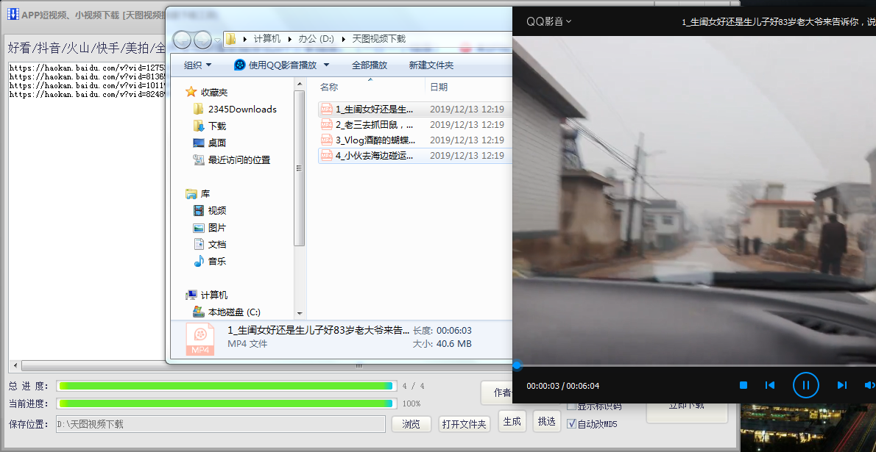Select the file 3_Vlog酒醉的蝴蝶
Screen dimensions: 876x452
(x=415, y=140)
